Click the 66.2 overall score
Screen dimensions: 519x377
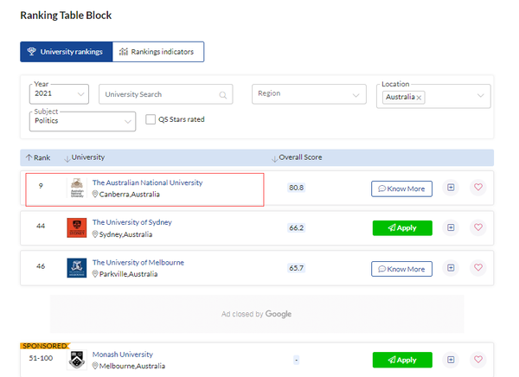point(296,227)
